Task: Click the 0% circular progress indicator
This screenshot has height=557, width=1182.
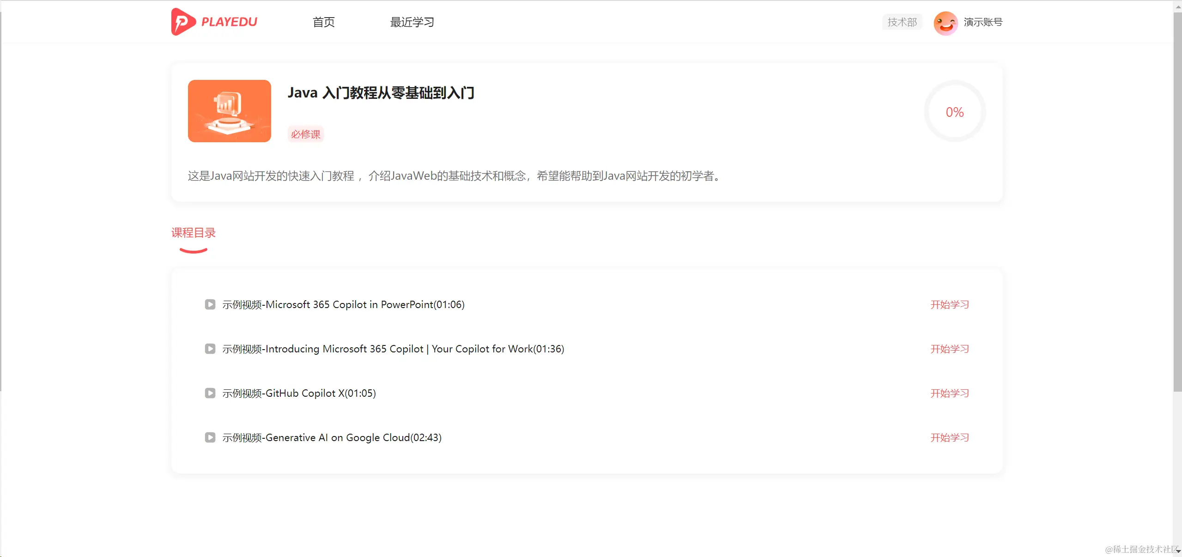Action: [954, 112]
